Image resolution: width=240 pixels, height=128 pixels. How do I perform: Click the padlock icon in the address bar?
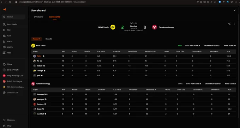click(16, 2)
